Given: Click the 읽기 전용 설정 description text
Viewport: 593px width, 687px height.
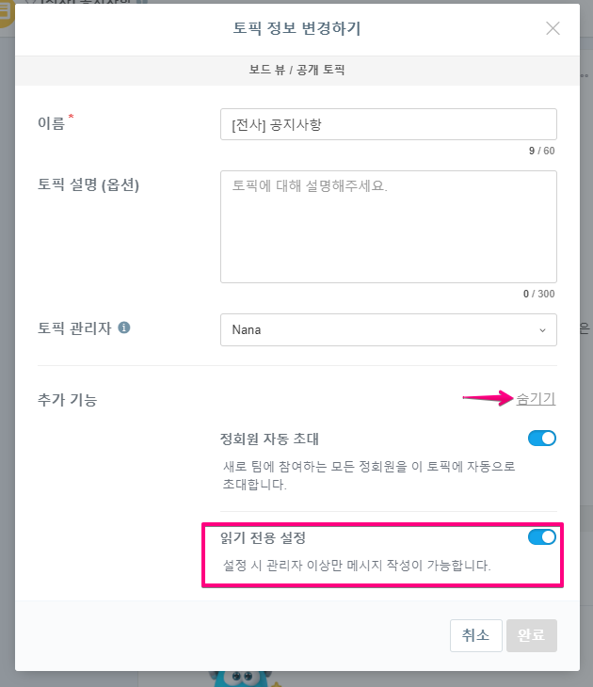Looking at the screenshot, I should pyautogui.click(x=357, y=566).
